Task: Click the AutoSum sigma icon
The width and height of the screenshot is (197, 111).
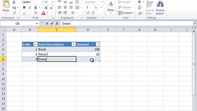Action: [x=139, y=2]
